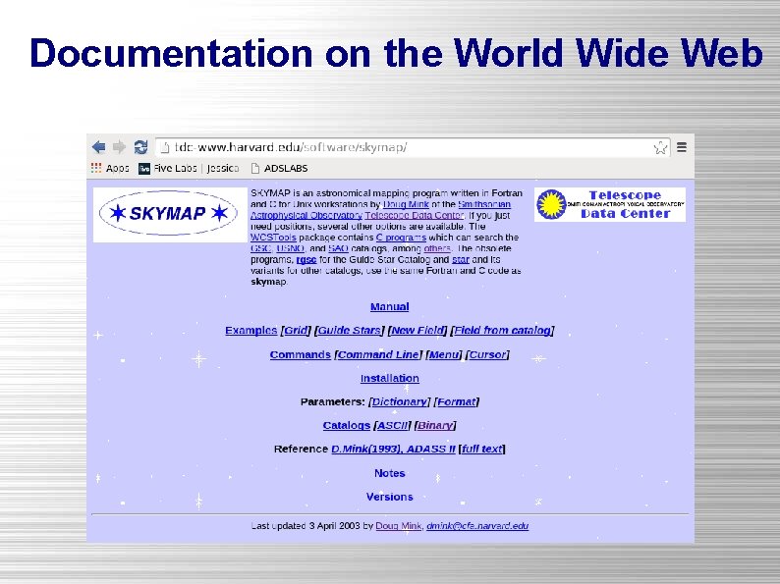The width and height of the screenshot is (780, 584).
Task: Open the parameters Format link
Action: [456, 401]
